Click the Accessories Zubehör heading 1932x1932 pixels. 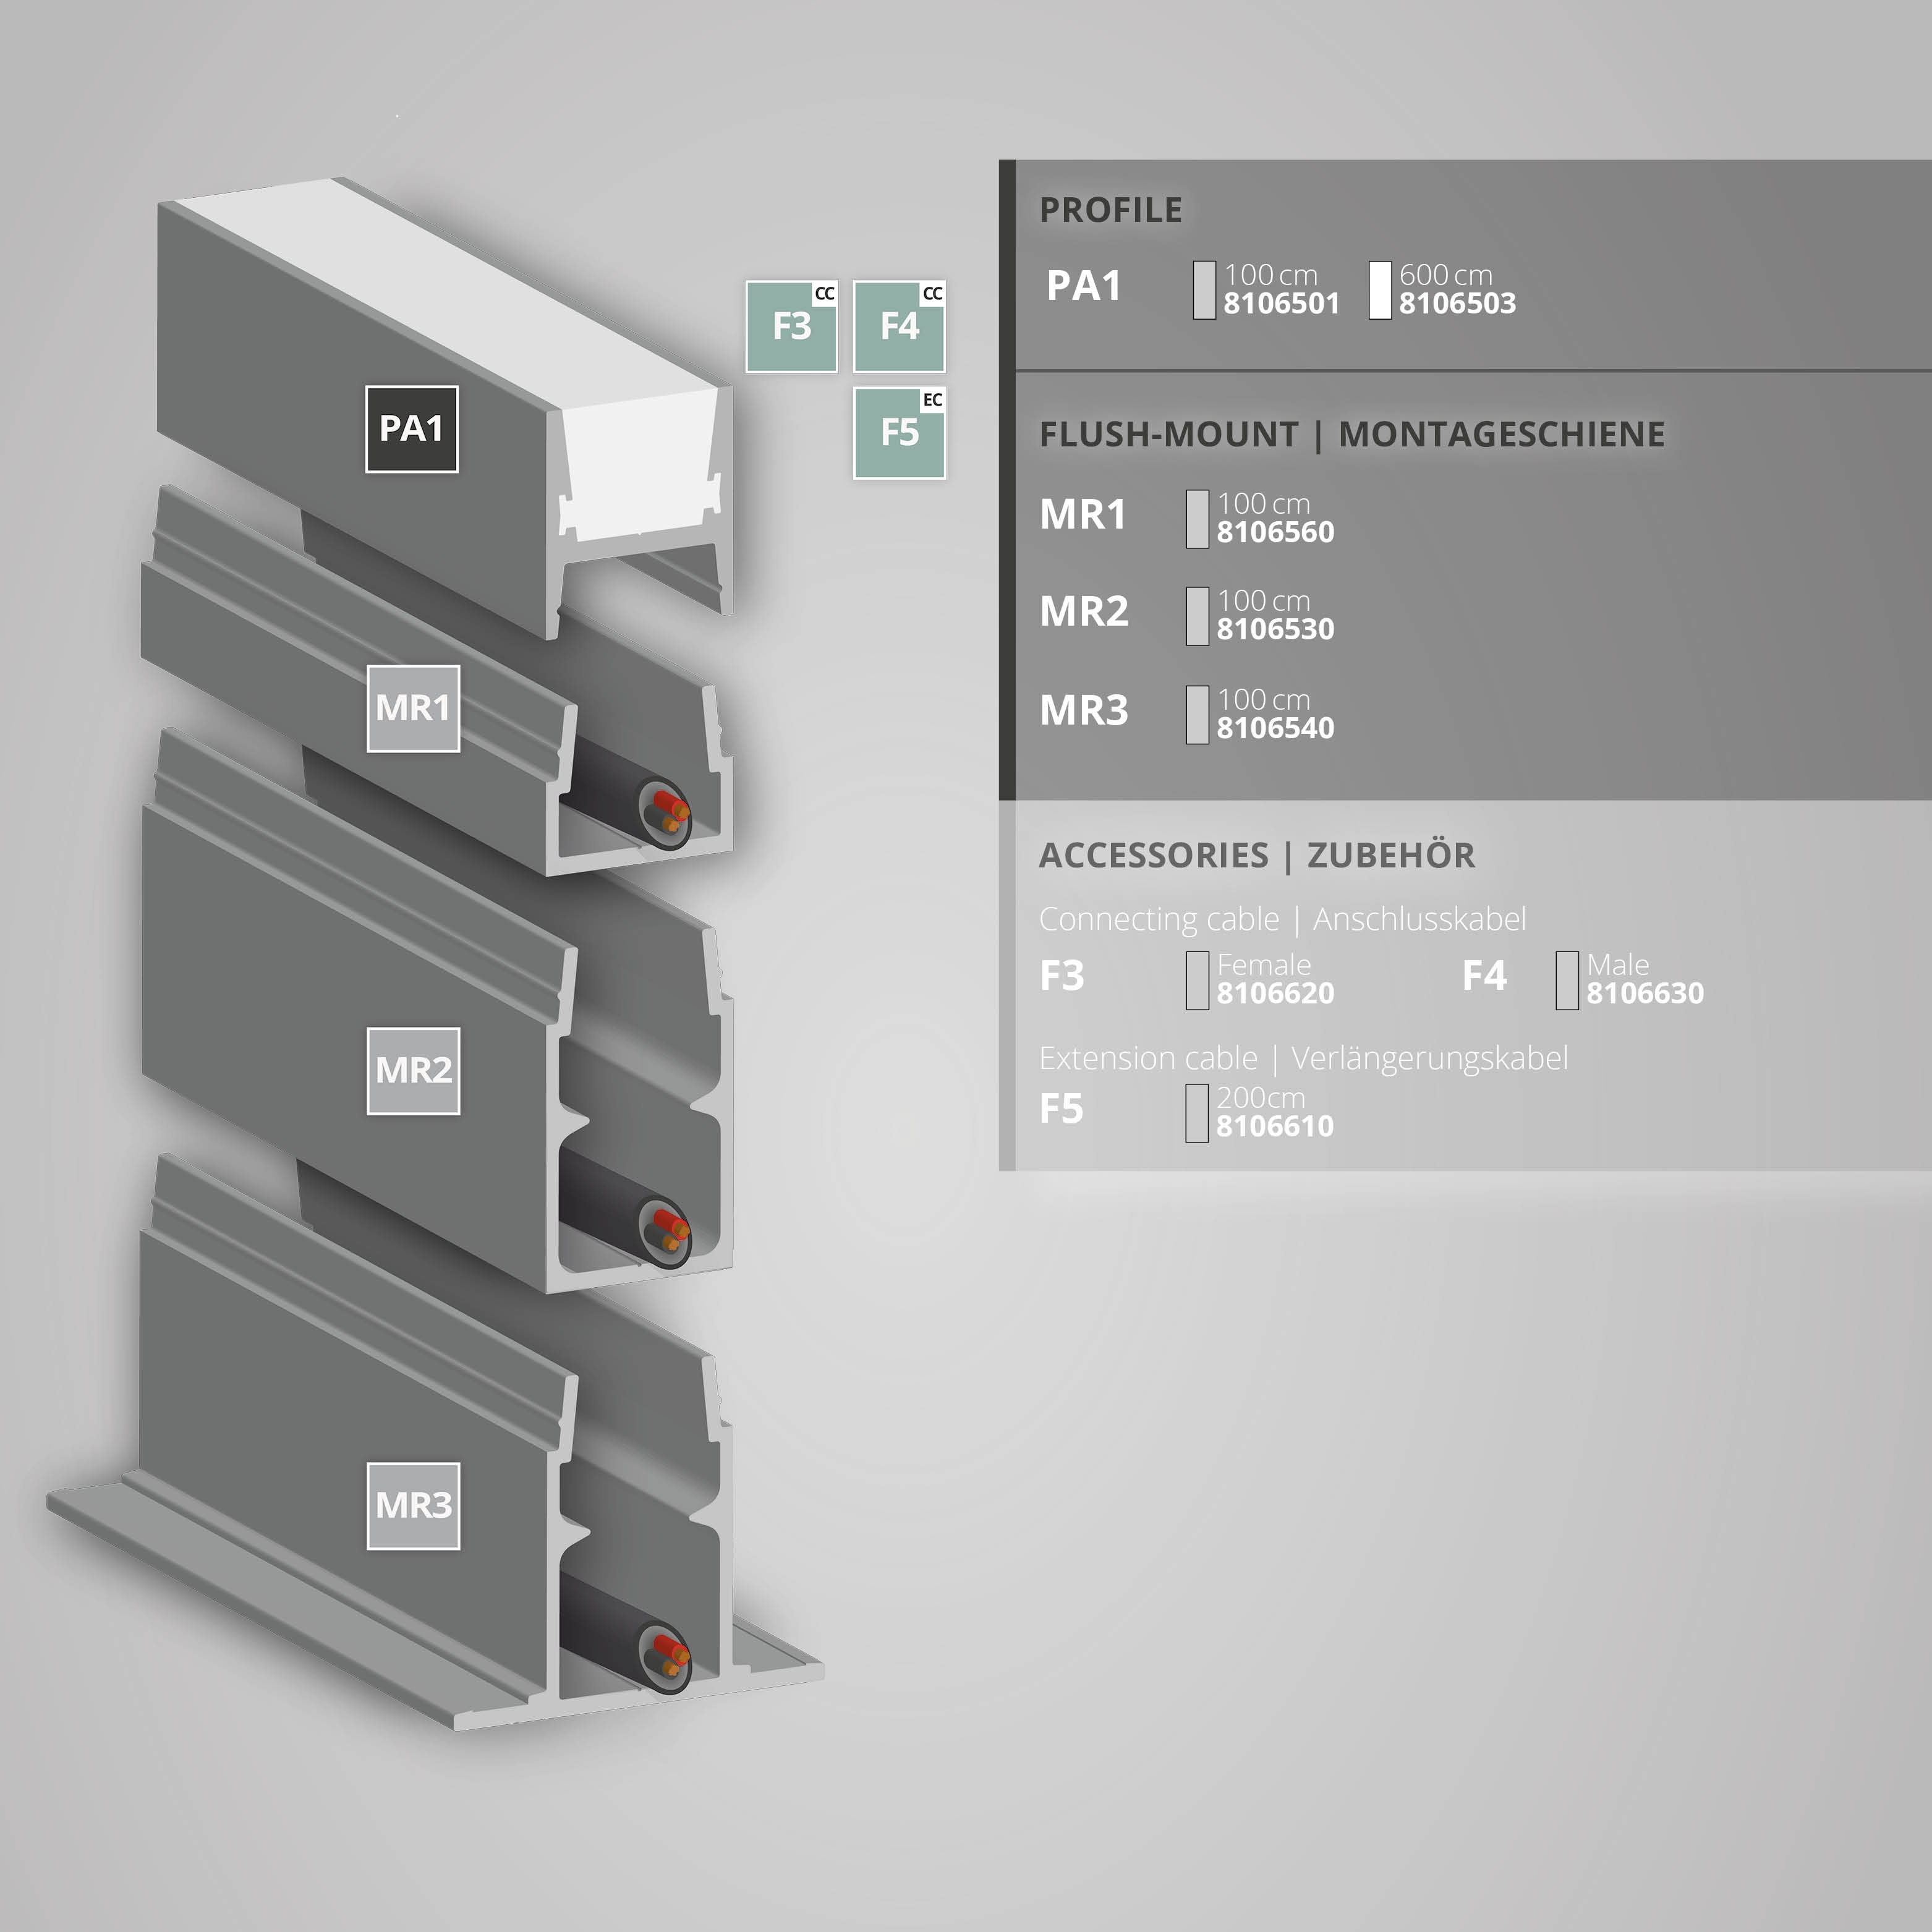pyautogui.click(x=1257, y=856)
